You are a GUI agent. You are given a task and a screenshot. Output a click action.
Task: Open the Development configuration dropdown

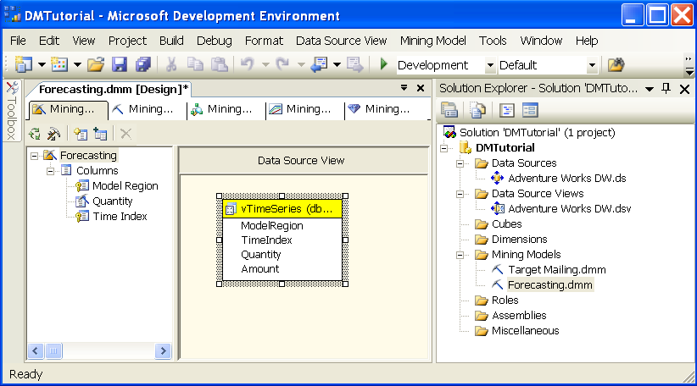490,65
